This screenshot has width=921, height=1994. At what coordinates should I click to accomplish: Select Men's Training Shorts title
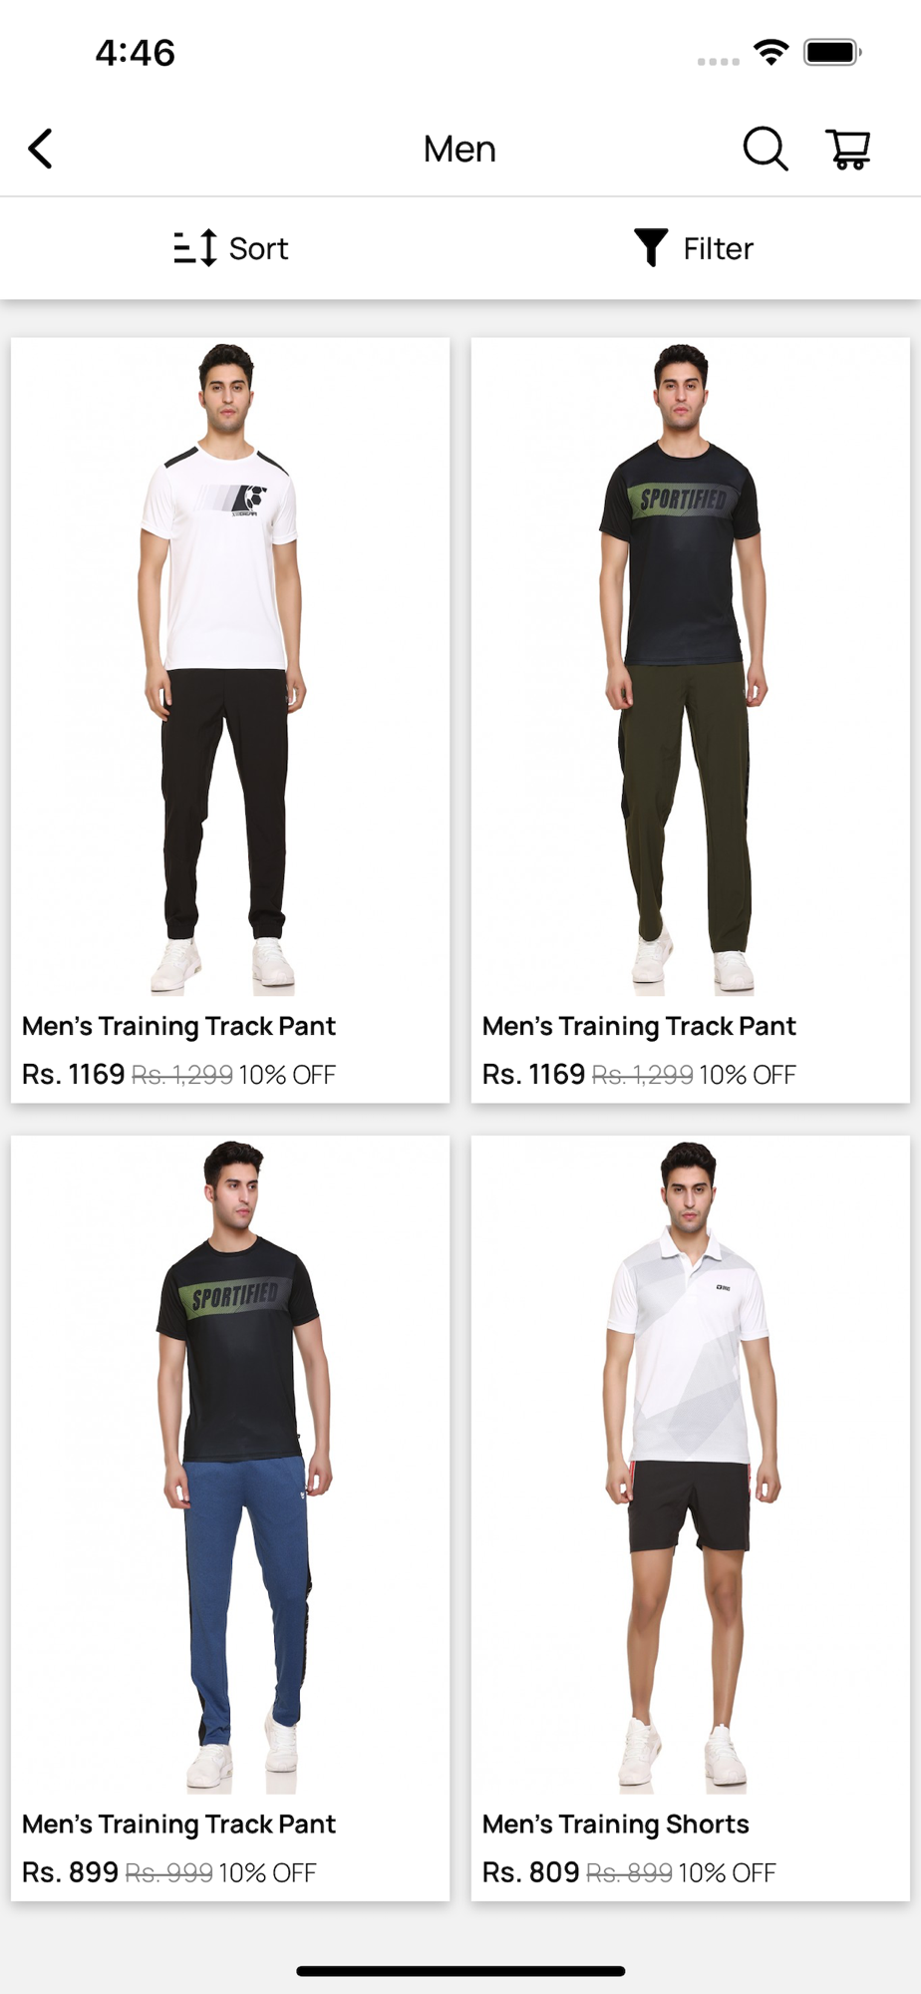tap(616, 1824)
